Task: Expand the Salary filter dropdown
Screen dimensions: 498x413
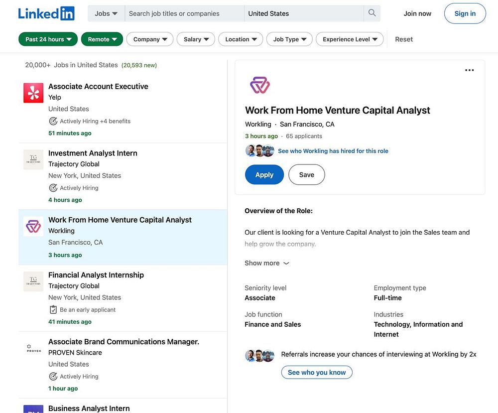Action: (x=196, y=39)
